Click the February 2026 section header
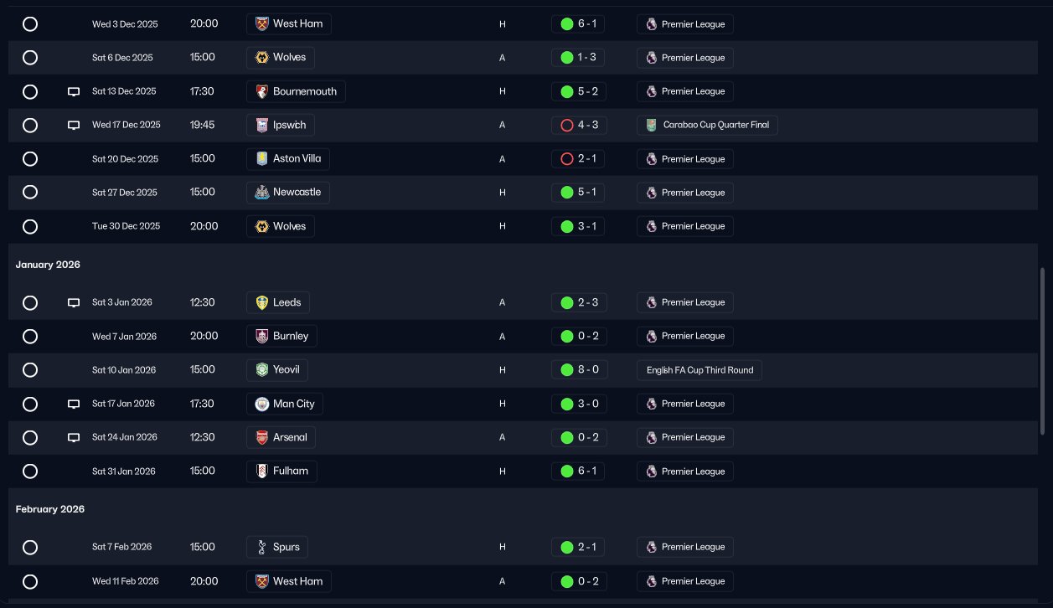Image resolution: width=1053 pixels, height=608 pixels. point(50,509)
